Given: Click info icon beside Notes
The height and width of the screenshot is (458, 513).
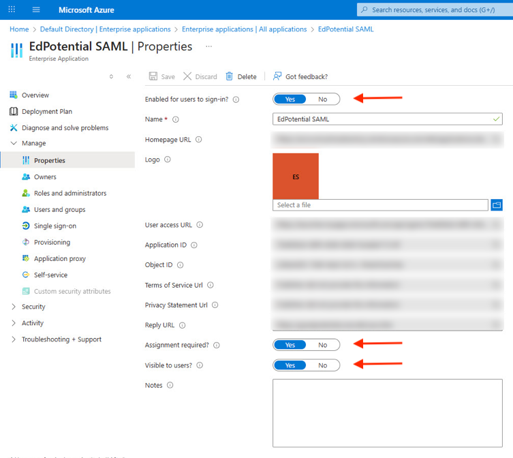Looking at the screenshot, I should coord(170,385).
